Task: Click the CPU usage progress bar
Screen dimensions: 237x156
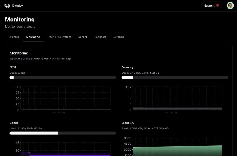Action: pos(63,78)
